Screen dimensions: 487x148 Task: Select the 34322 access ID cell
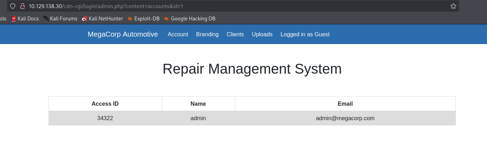105,118
